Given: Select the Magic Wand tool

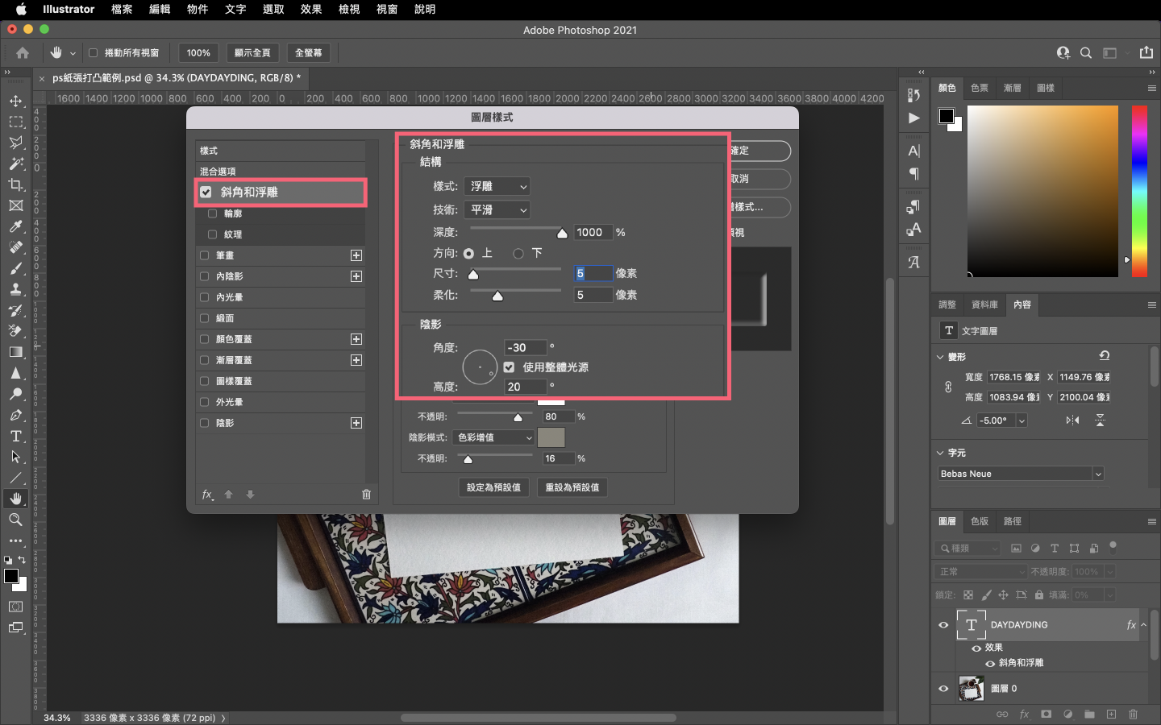Looking at the screenshot, I should click(15, 164).
